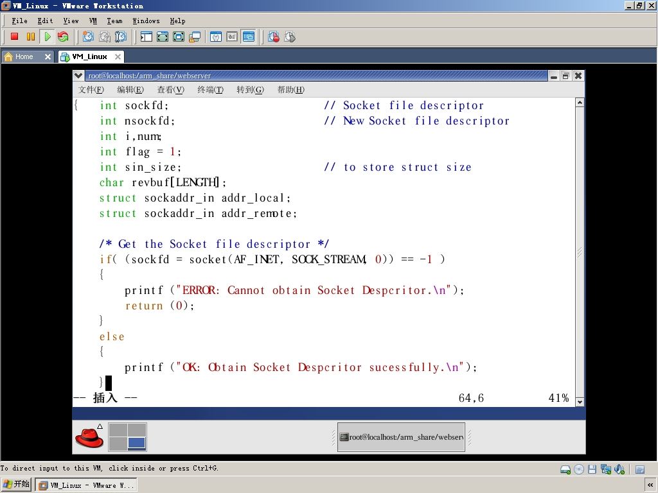
Task: Click the root@localhost taskbar button in panel
Action: tap(401, 437)
